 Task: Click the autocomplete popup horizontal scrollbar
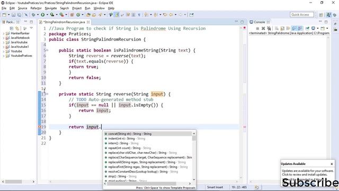click(148, 184)
